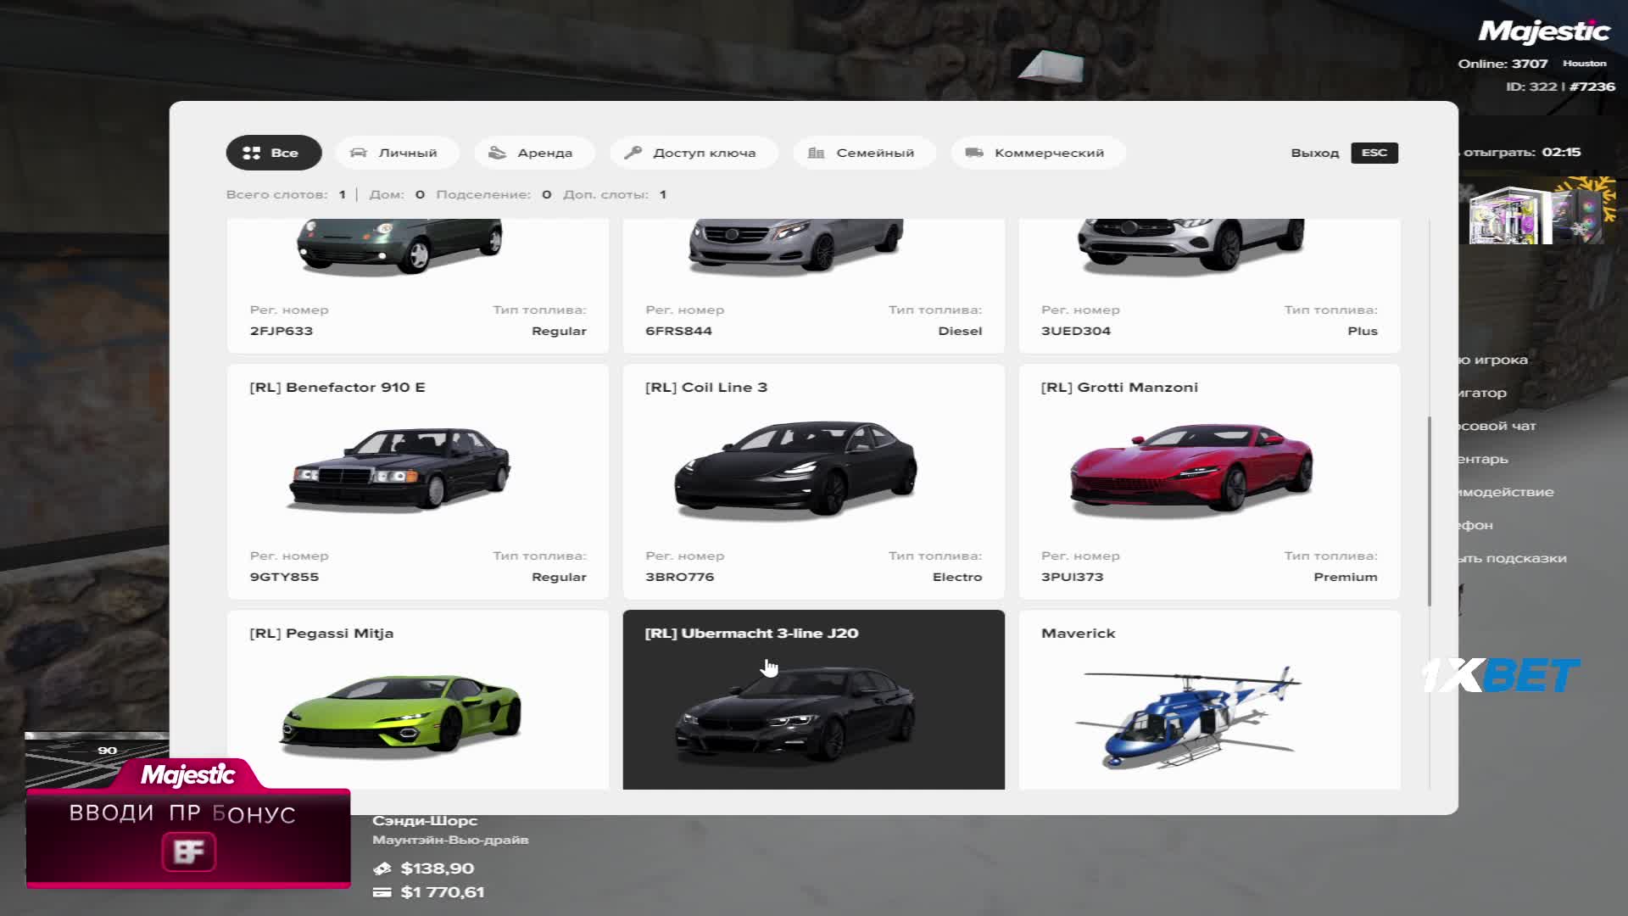Viewport: 1628px width, 916px height.
Task: Click the 1XBET logo
Action: 1500,675
